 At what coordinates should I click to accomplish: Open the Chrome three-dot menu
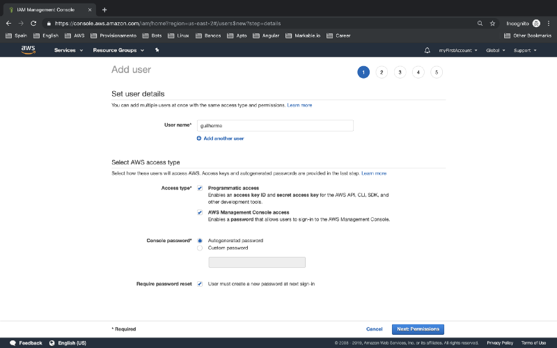pos(549,24)
